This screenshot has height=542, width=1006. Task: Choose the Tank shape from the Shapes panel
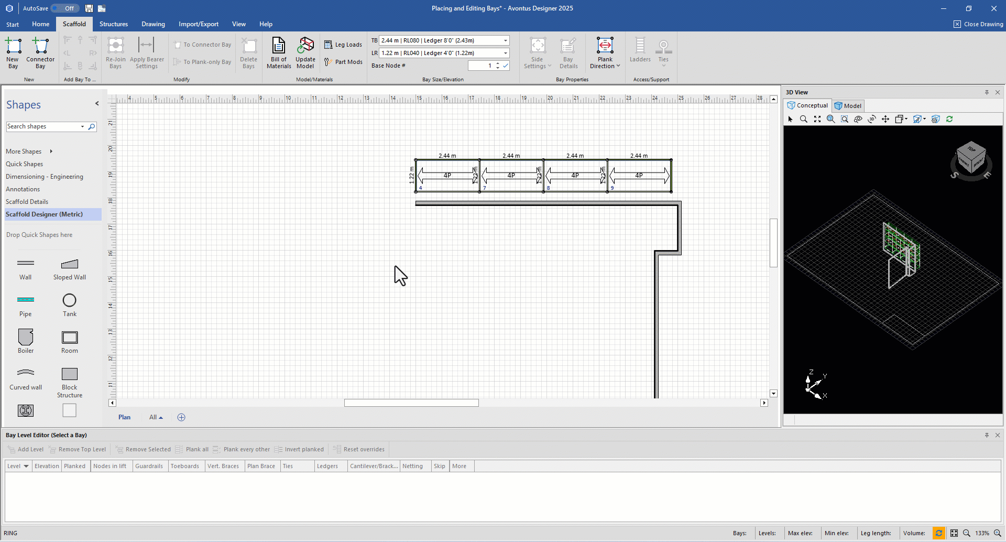(70, 300)
